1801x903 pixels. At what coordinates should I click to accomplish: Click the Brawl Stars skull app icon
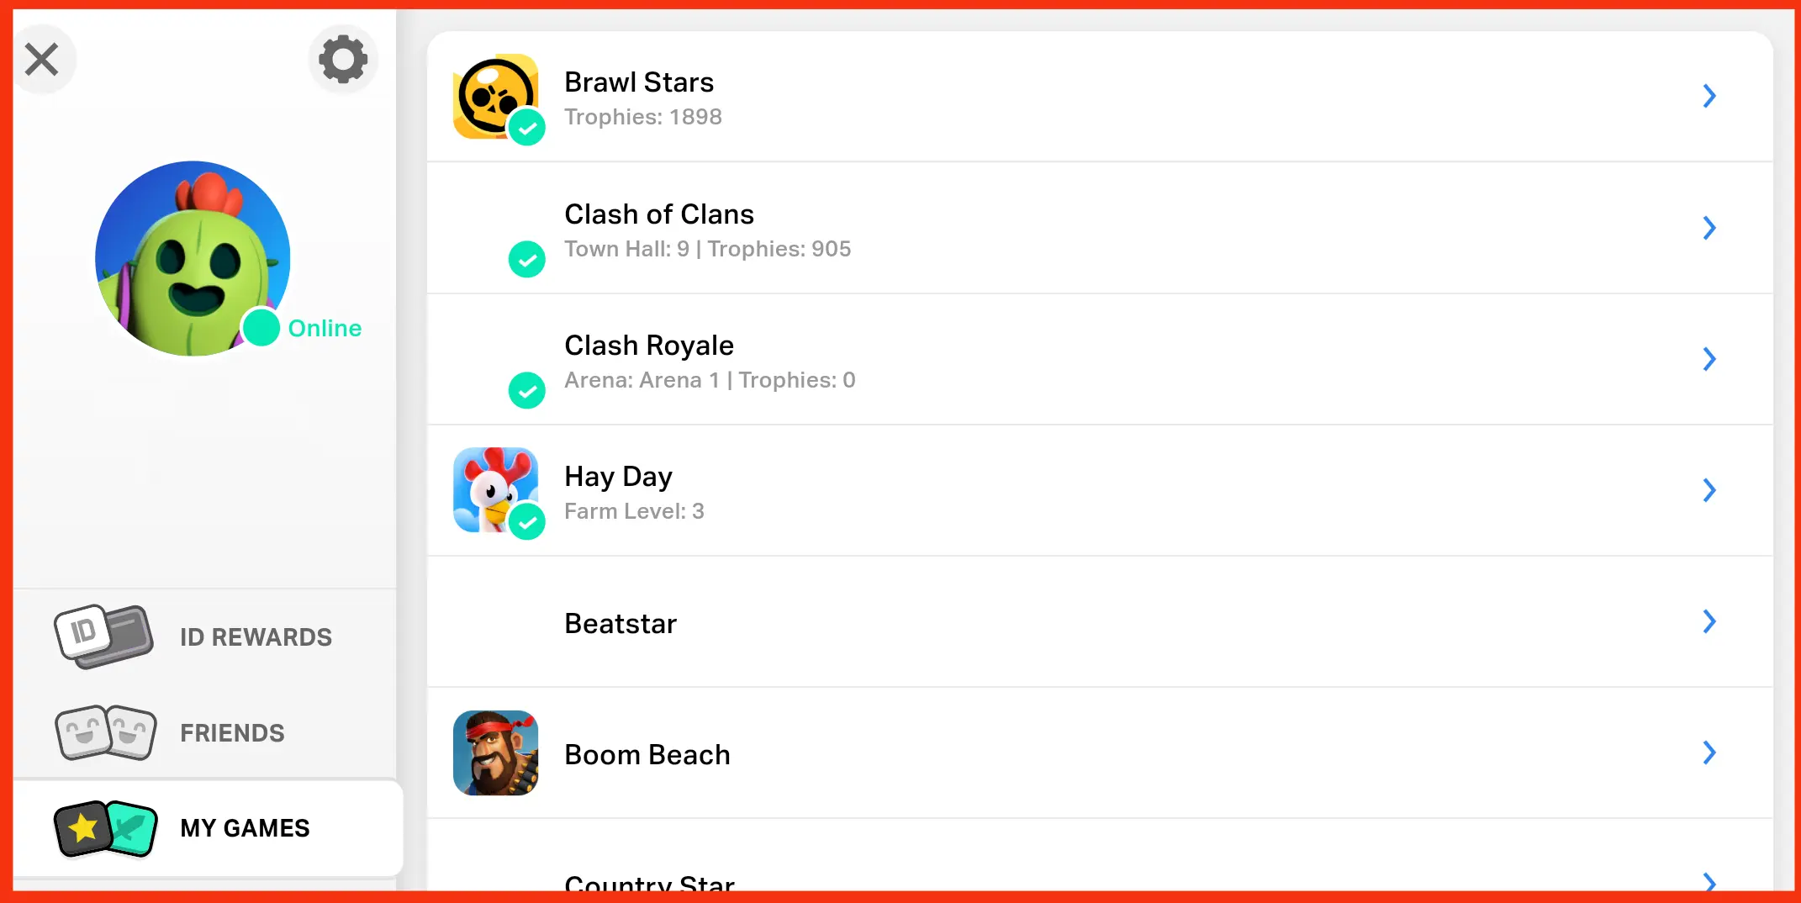495,97
